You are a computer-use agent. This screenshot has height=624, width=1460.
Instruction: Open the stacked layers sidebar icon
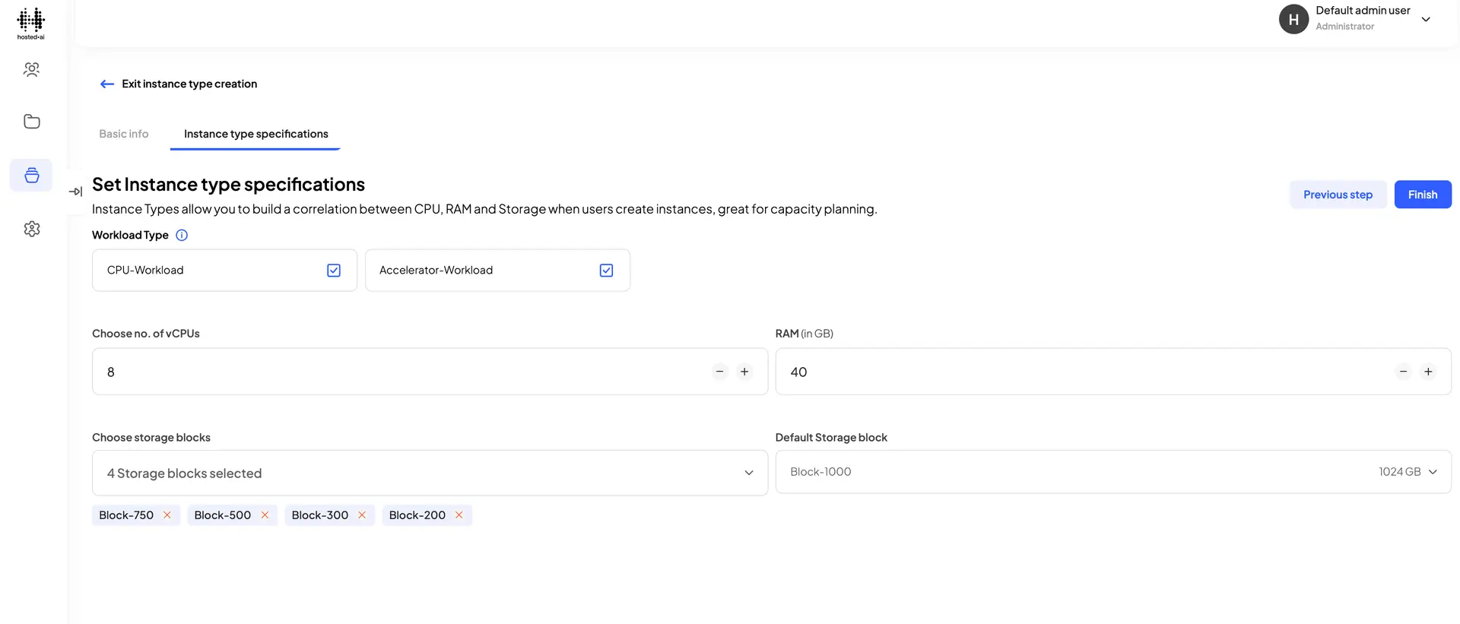pos(31,176)
